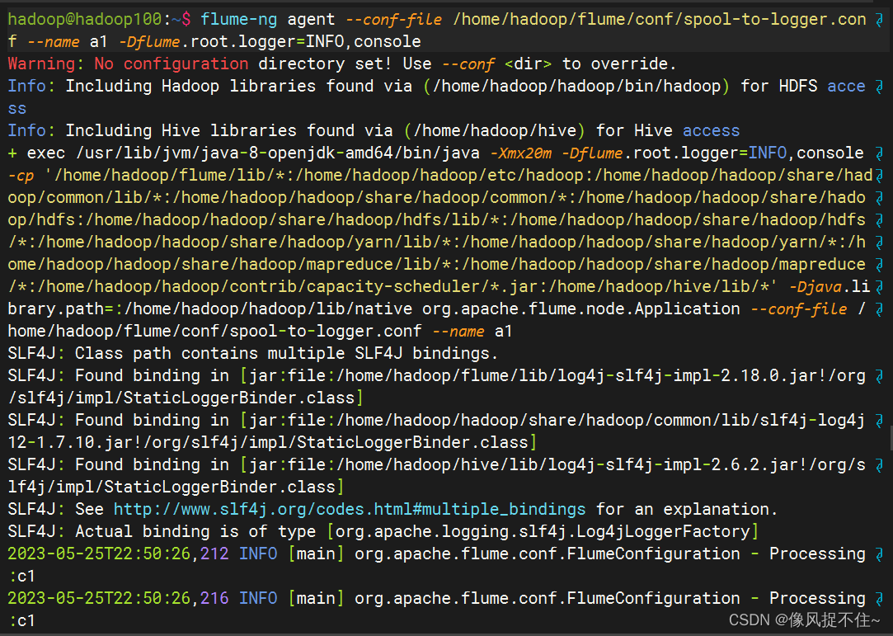Click wrap icon on 22:50:26,212 Processing line

[879, 554]
